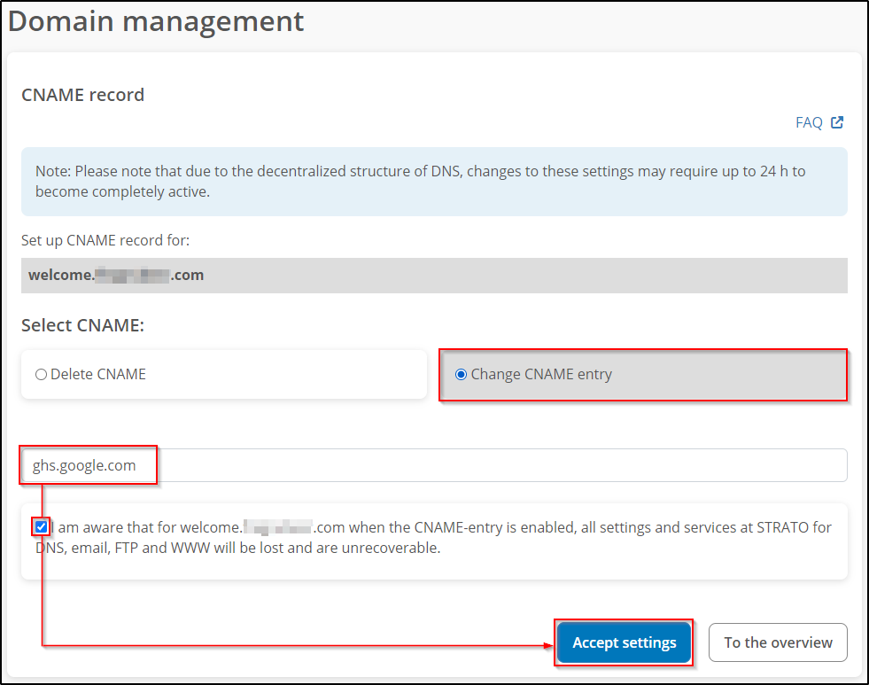Click the Change CNAME entry label text
Viewport: 869px width, 685px height.
point(541,375)
